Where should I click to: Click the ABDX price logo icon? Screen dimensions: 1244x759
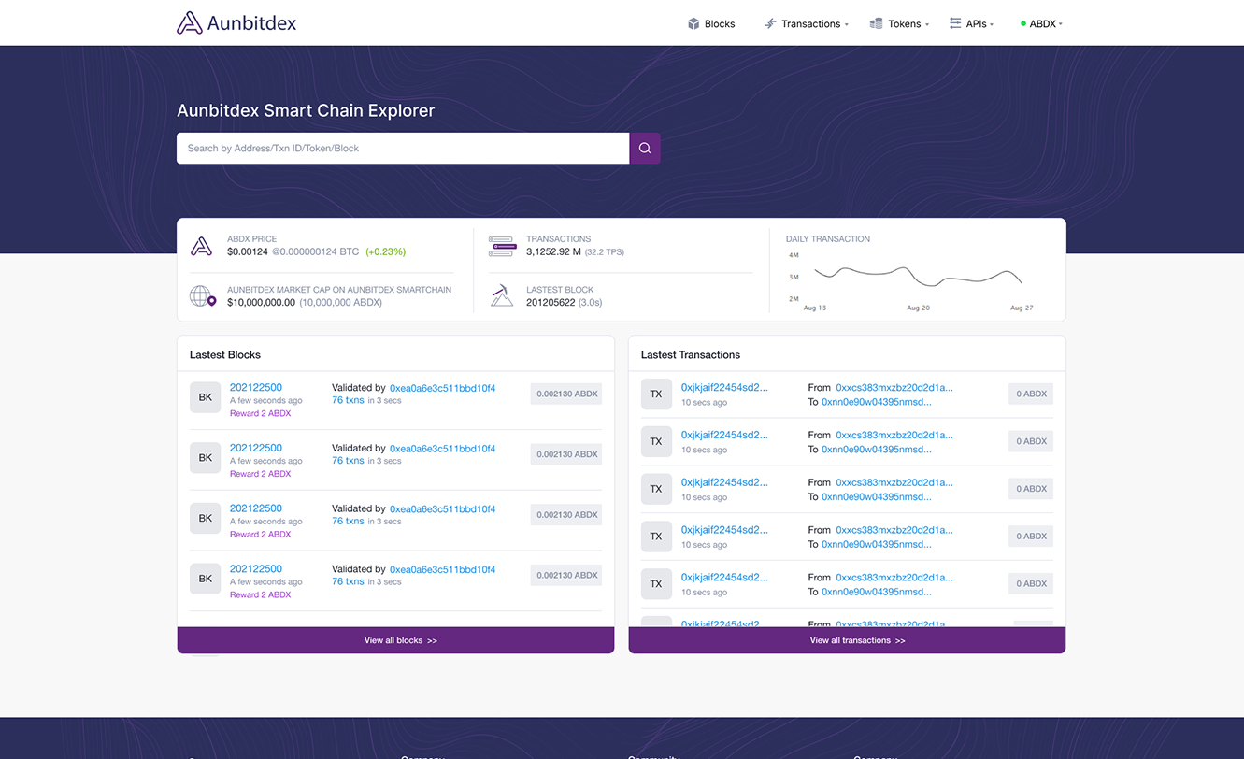(x=201, y=246)
